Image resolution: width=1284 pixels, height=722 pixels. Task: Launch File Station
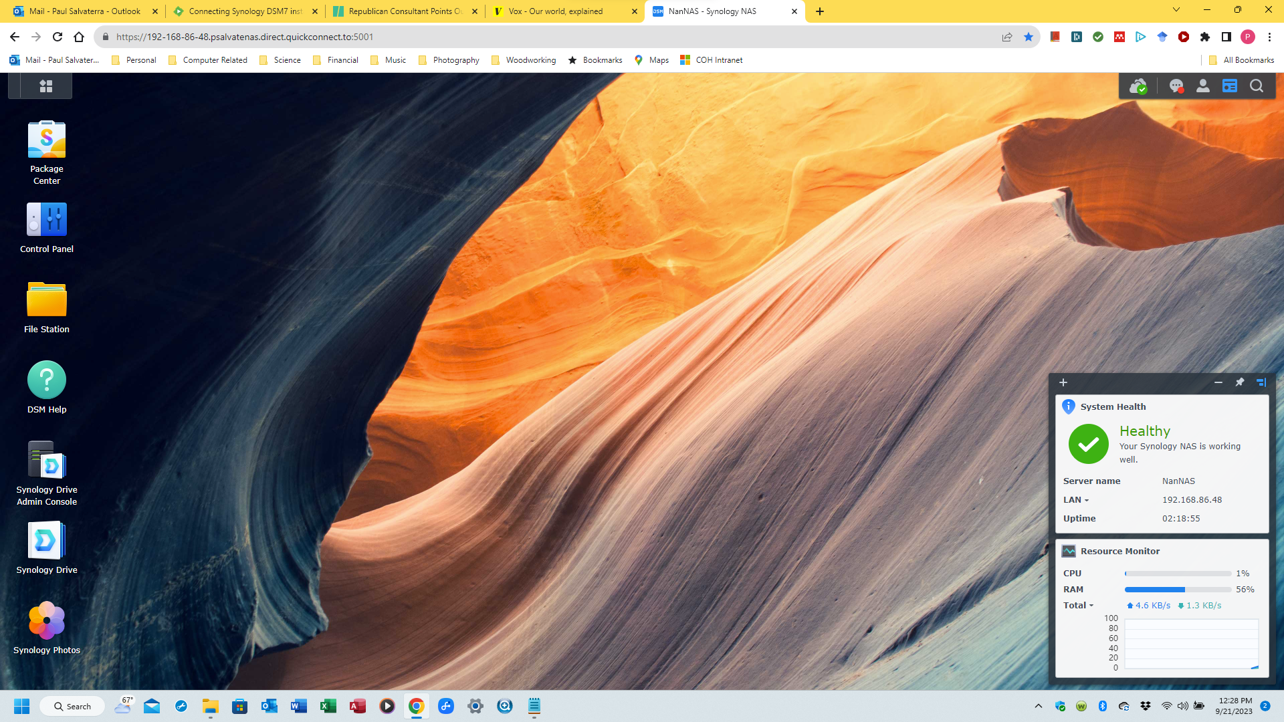click(47, 300)
